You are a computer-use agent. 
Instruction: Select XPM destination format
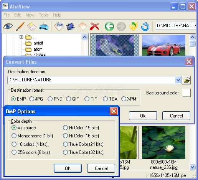click(129, 99)
